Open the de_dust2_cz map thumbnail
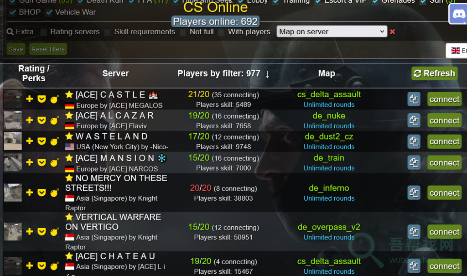The image size is (467, 276). coord(13,141)
